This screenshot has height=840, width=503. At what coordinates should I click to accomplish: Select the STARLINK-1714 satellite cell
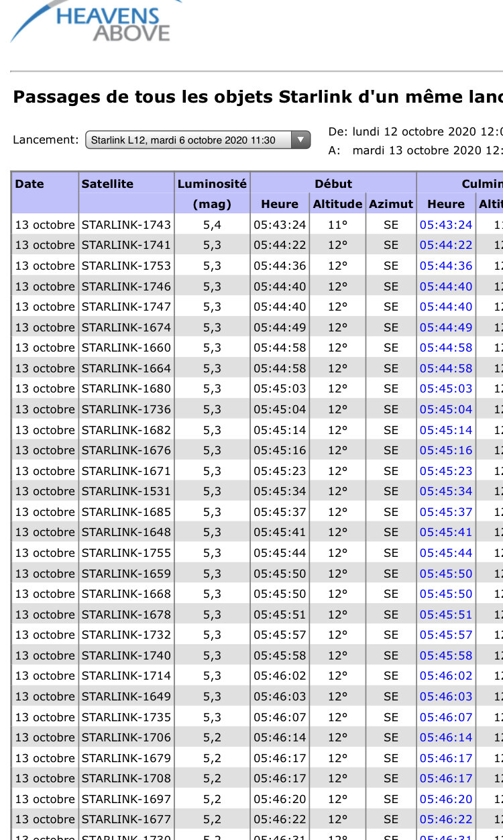pyautogui.click(x=126, y=676)
